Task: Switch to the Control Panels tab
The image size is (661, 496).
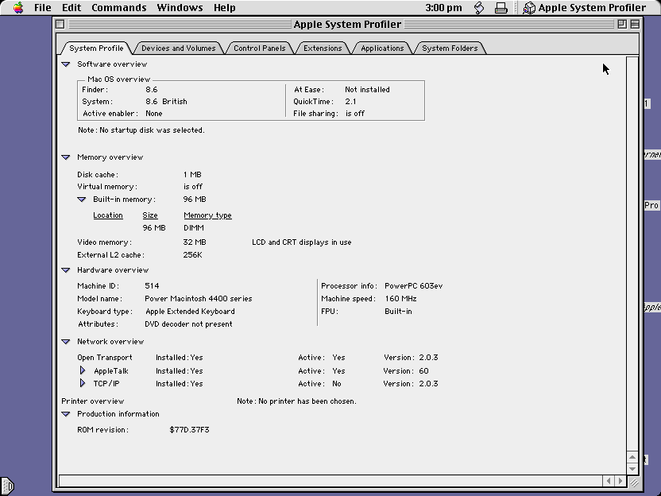Action: tap(259, 48)
